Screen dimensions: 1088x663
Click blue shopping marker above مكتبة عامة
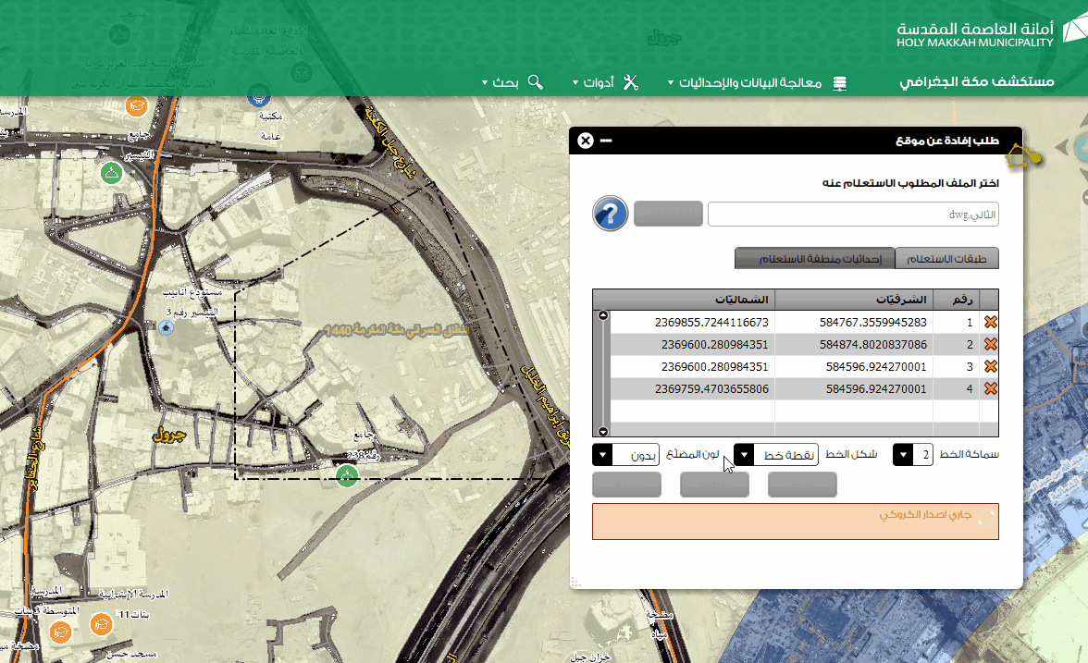[x=259, y=96]
